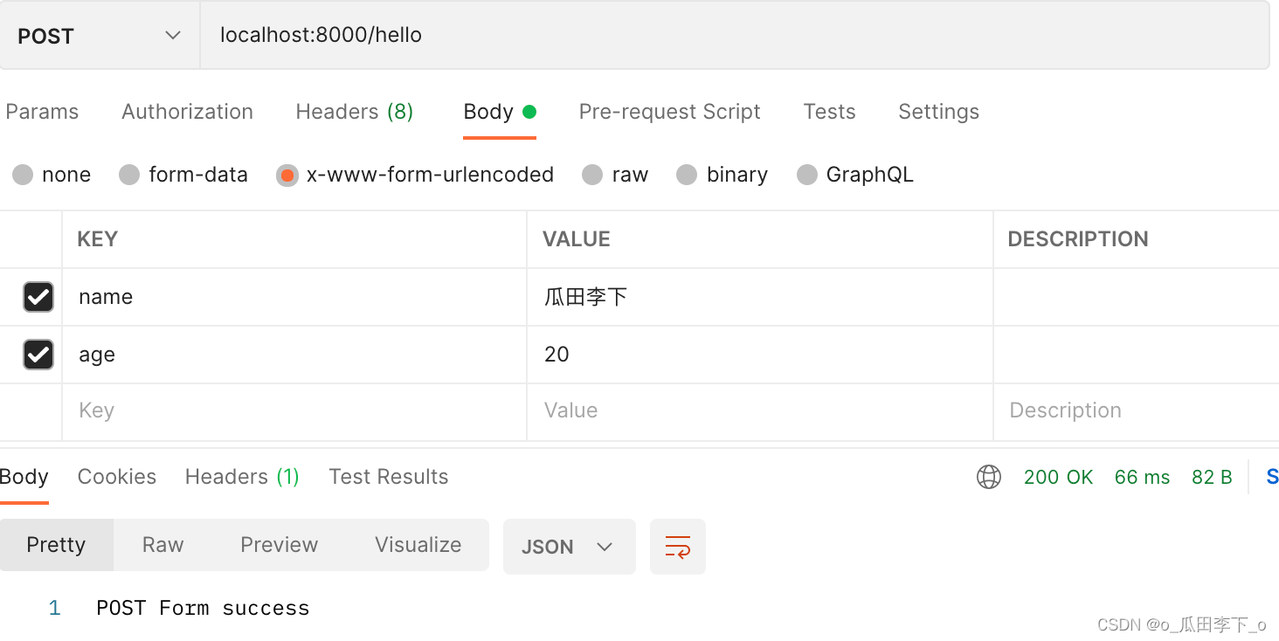Pick the GraphQL body type

tap(807, 175)
